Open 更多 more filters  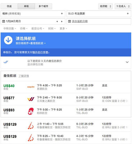pyautogui.click(x=63, y=28)
